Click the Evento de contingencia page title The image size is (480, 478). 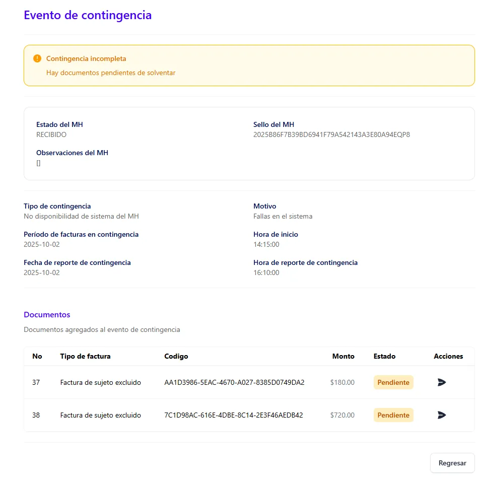pyautogui.click(x=88, y=15)
